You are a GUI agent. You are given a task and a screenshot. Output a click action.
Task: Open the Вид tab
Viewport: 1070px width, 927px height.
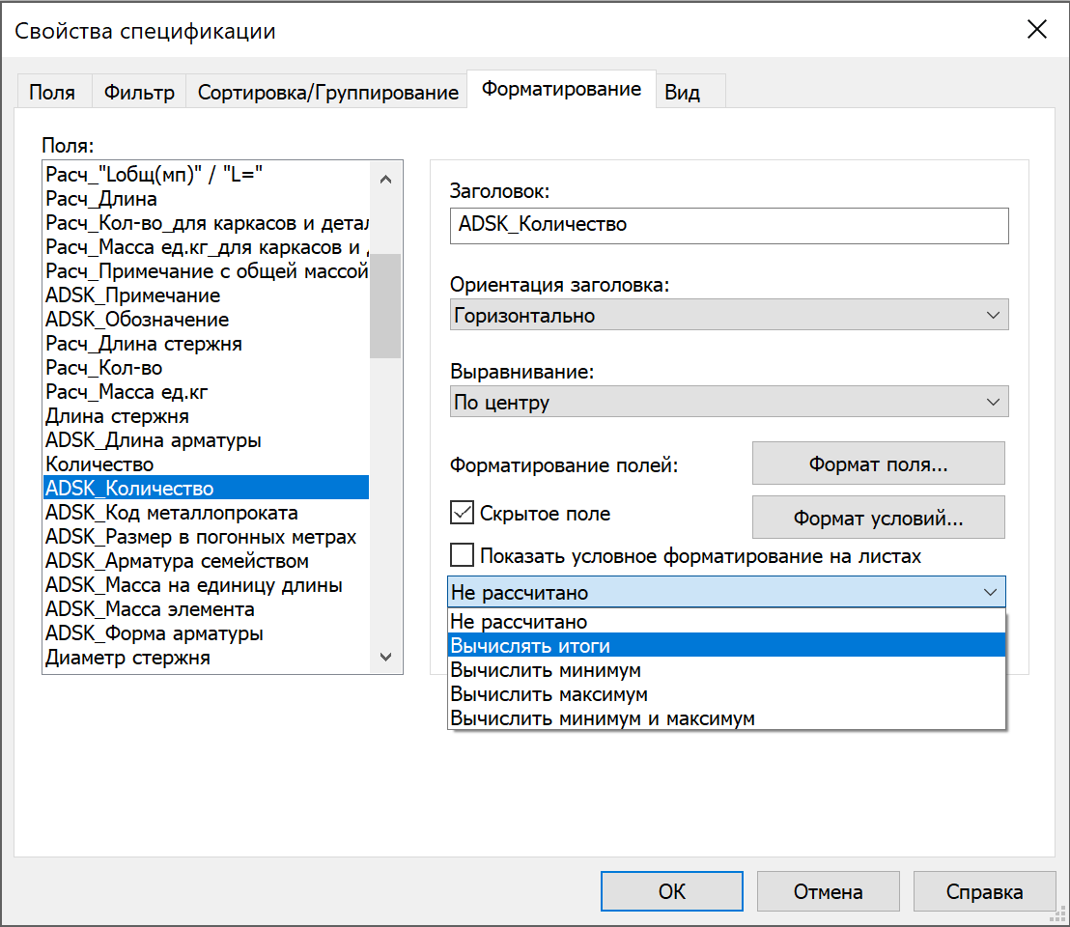pyautogui.click(x=682, y=93)
